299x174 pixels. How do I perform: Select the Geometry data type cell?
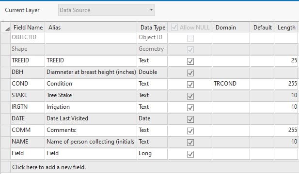pos(152,49)
